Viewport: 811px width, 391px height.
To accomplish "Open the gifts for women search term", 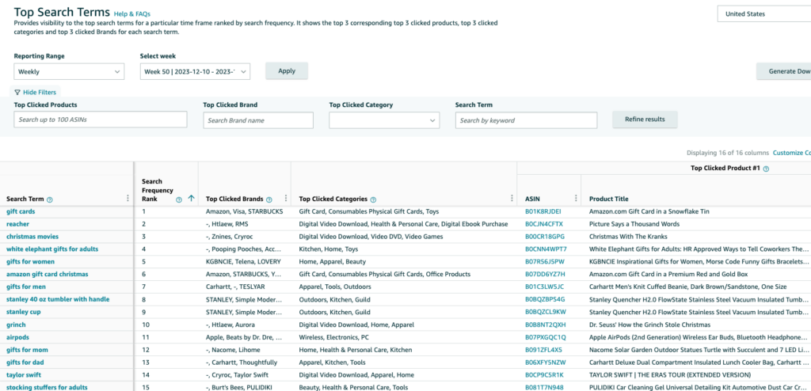I will point(31,262).
